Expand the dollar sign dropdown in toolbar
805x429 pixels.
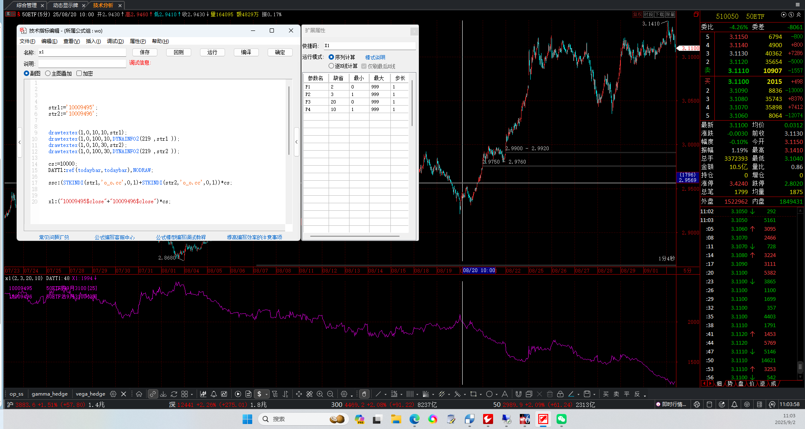[x=266, y=394]
